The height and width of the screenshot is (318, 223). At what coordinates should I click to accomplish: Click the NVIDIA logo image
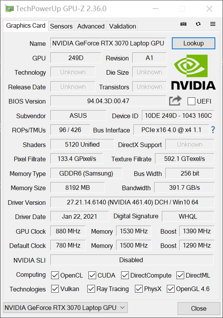[x=193, y=72]
